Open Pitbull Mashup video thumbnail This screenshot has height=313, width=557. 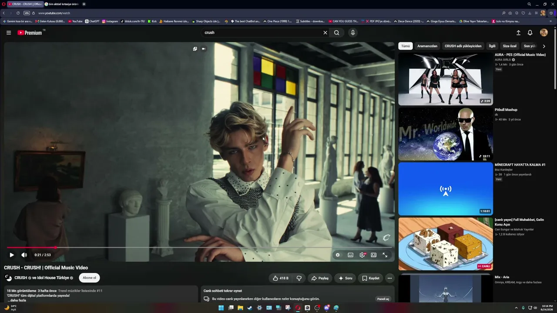click(446, 134)
